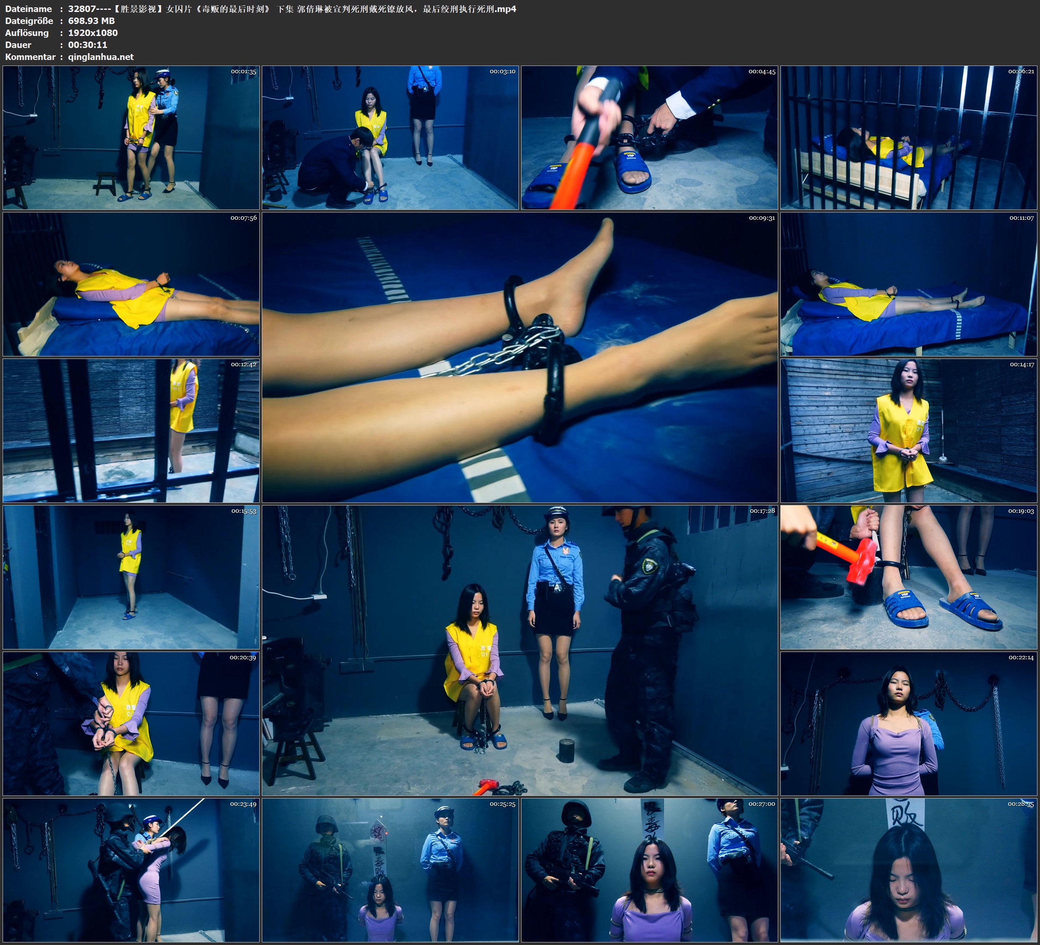Open the last frame at 00:28:35
The image size is (1040, 945).
click(909, 870)
